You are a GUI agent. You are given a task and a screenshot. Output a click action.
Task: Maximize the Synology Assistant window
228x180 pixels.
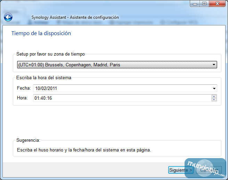tap(204, 3)
